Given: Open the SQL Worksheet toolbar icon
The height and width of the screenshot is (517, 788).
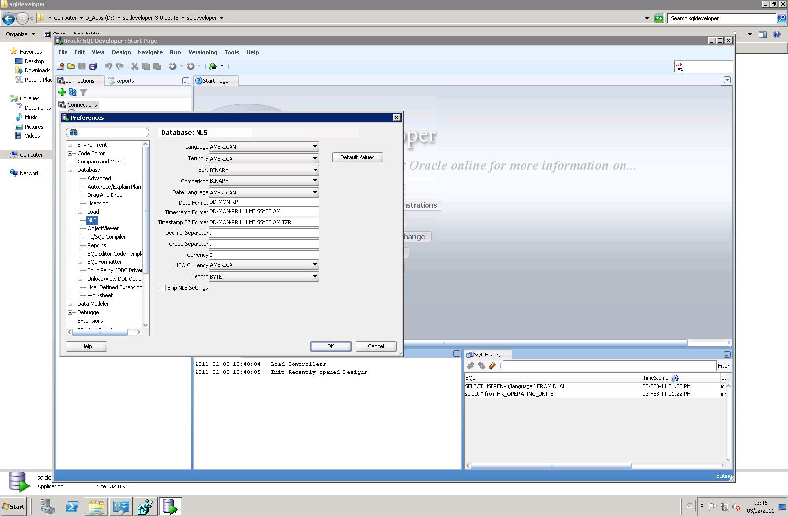Looking at the screenshot, I should pos(213,66).
